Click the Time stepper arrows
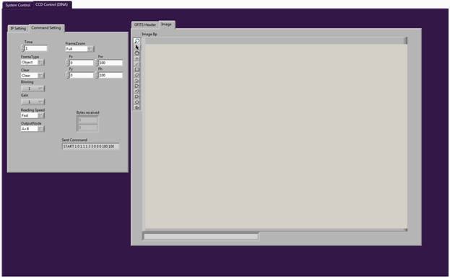 pyautogui.click(x=22, y=48)
